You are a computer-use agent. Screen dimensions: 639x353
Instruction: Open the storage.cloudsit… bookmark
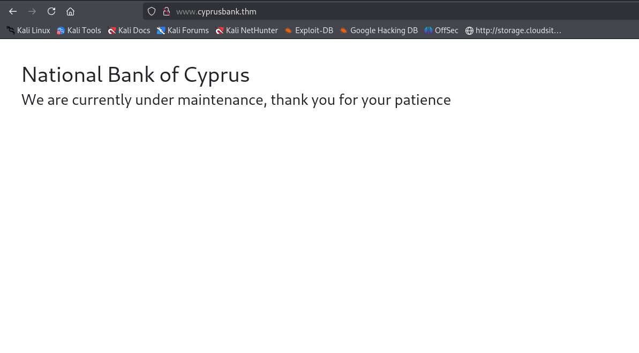pyautogui.click(x=514, y=30)
